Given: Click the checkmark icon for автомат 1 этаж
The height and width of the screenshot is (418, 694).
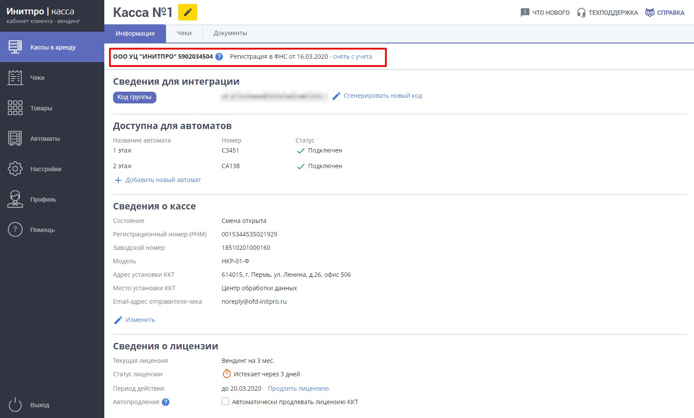Looking at the screenshot, I should pyautogui.click(x=300, y=151).
